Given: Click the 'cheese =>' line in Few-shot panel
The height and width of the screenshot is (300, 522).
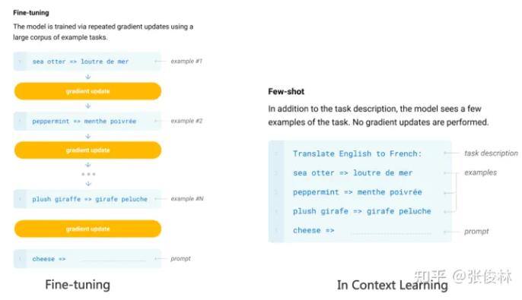Looking at the screenshot, I should (314, 230).
